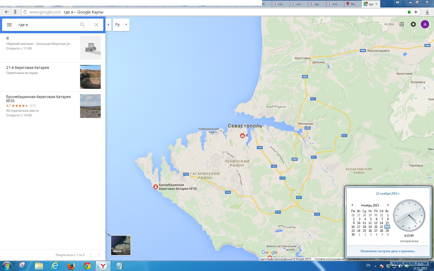
Task: Open 'Бронебашенная береговая батарея №35' result title
Action: click(38, 99)
